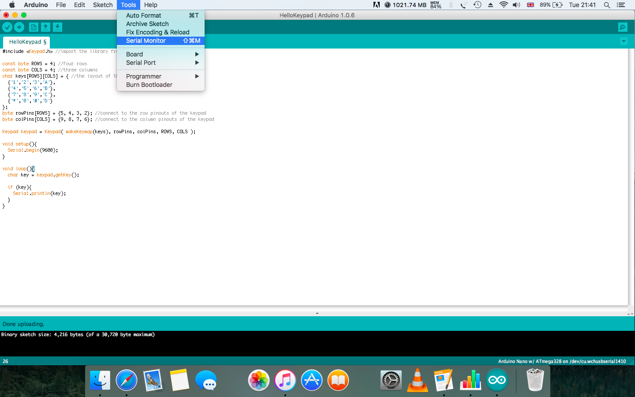This screenshot has width=635, height=397.
Task: Click the Time Machine menu bar icon
Action: [477, 5]
